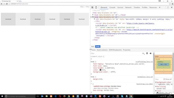
Task: Expand the margin shorthand triangle
Action: point(100,79)
